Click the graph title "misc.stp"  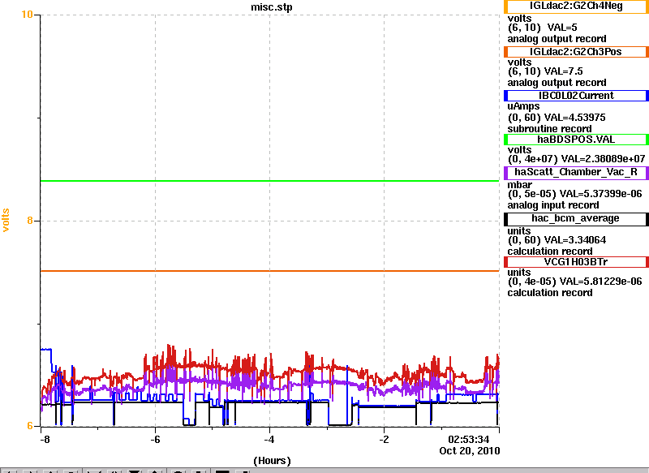272,7
